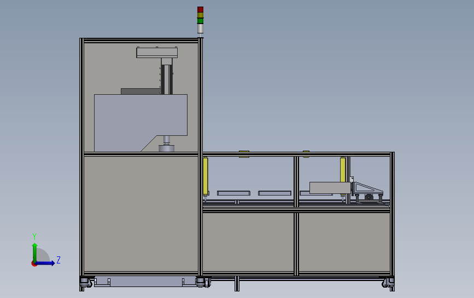
Task: Select the bottom-left caster wheel
Action: pos(85,282)
